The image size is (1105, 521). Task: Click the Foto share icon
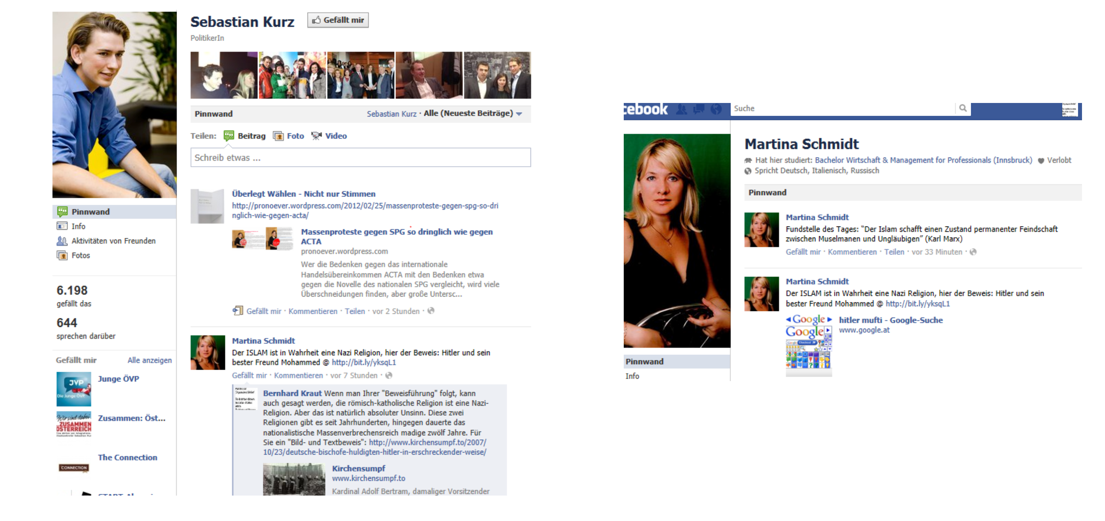click(278, 136)
